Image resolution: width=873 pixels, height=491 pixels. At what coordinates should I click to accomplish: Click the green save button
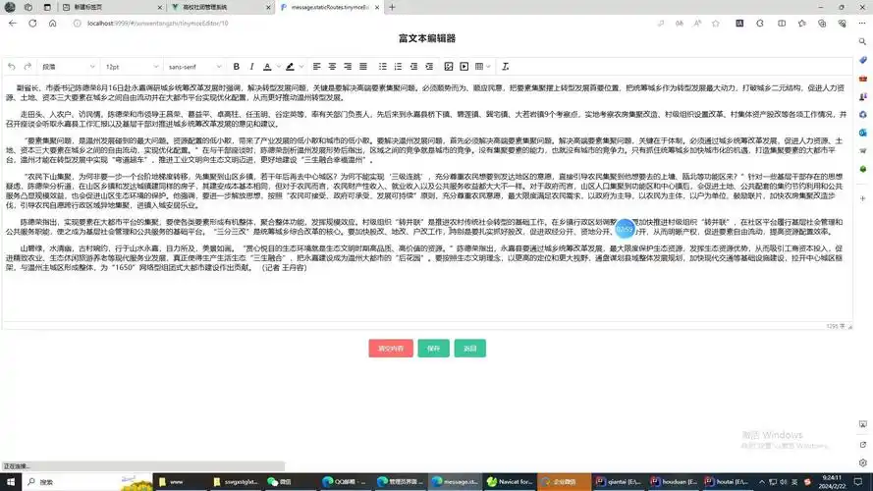point(434,349)
